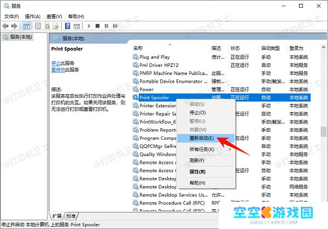The height and width of the screenshot is (229, 328).
Task: Select the Pml Driver HPZ12 service
Action: 221,65
